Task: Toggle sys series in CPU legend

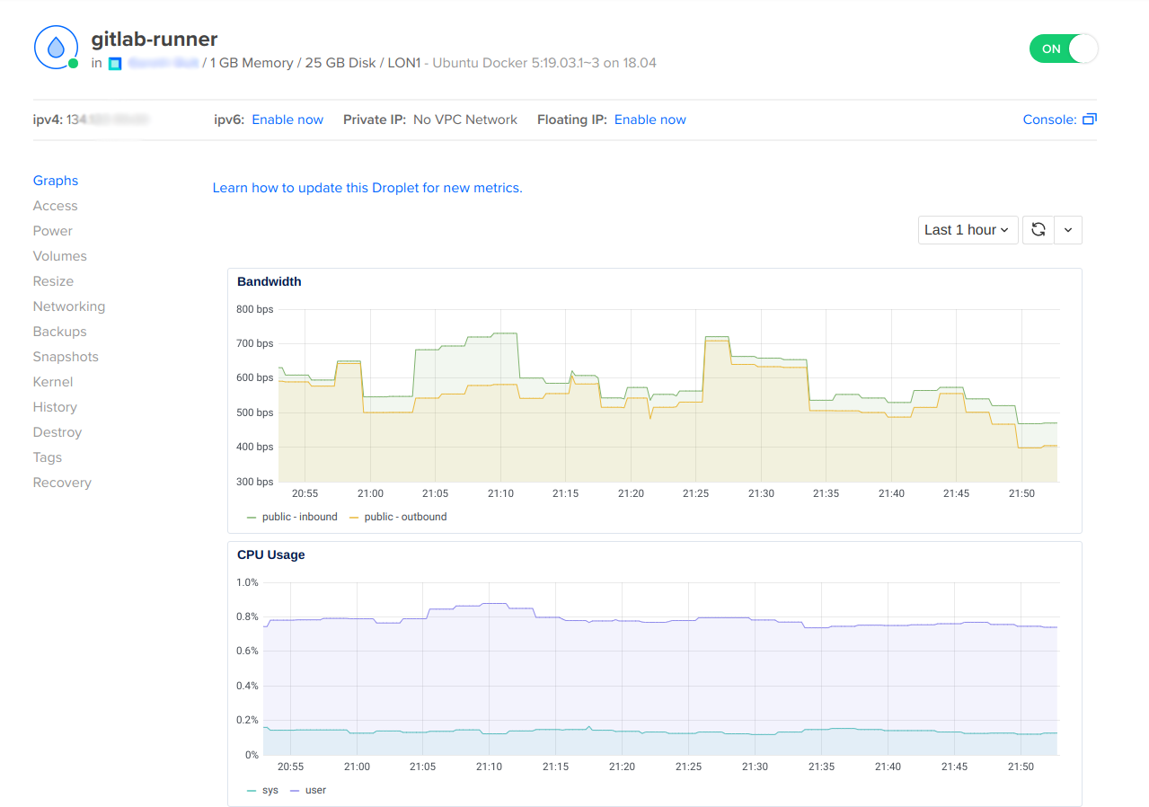Action: pyautogui.click(x=262, y=790)
